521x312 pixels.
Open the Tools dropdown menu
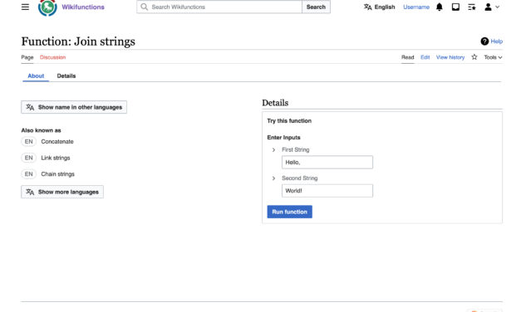tap(493, 57)
